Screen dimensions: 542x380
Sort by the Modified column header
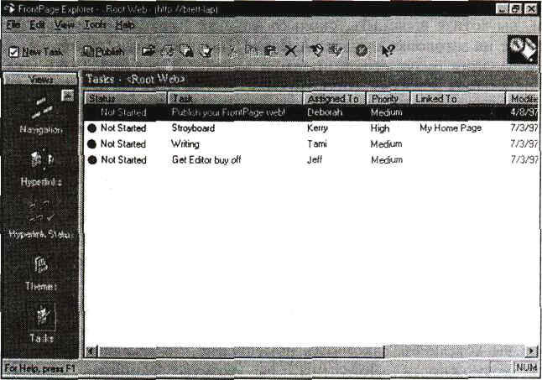(523, 99)
